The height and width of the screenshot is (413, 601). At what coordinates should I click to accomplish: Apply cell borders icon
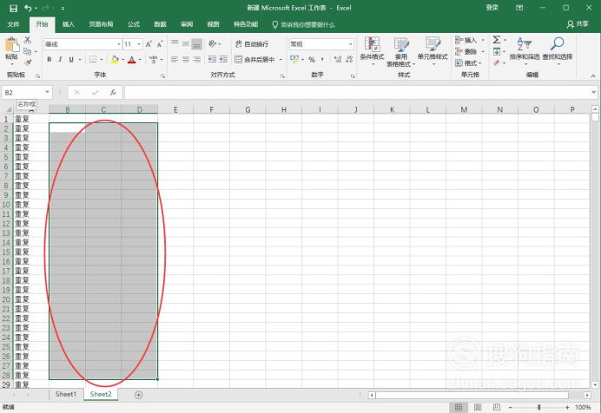click(x=93, y=59)
